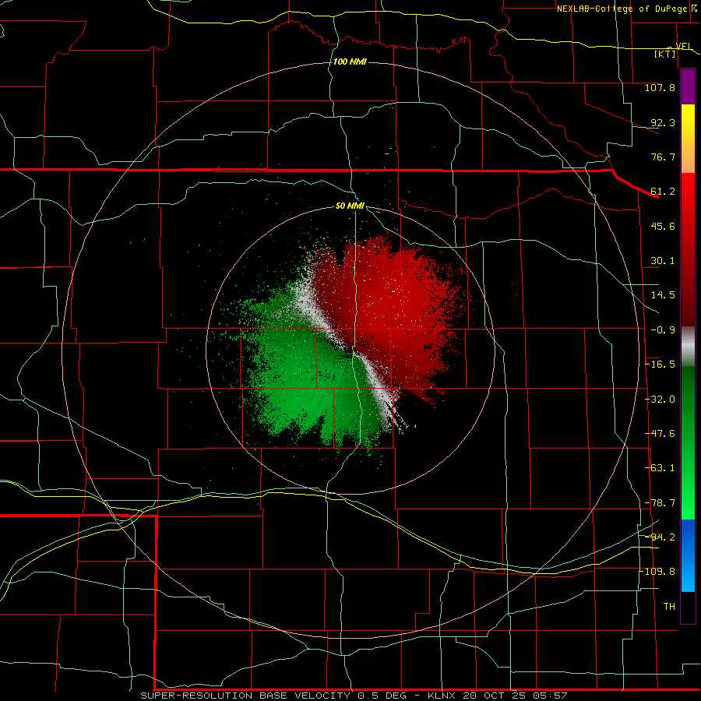Click the 76.7 legend value
Screen dimensions: 701x701
(663, 157)
